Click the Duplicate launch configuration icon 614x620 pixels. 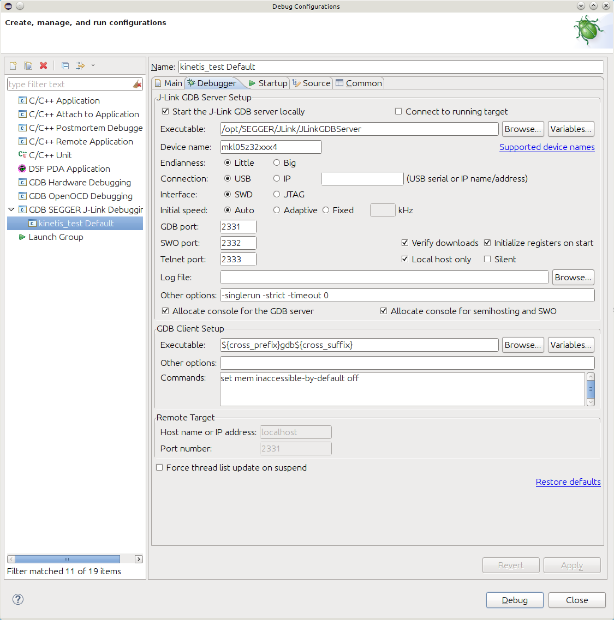28,65
